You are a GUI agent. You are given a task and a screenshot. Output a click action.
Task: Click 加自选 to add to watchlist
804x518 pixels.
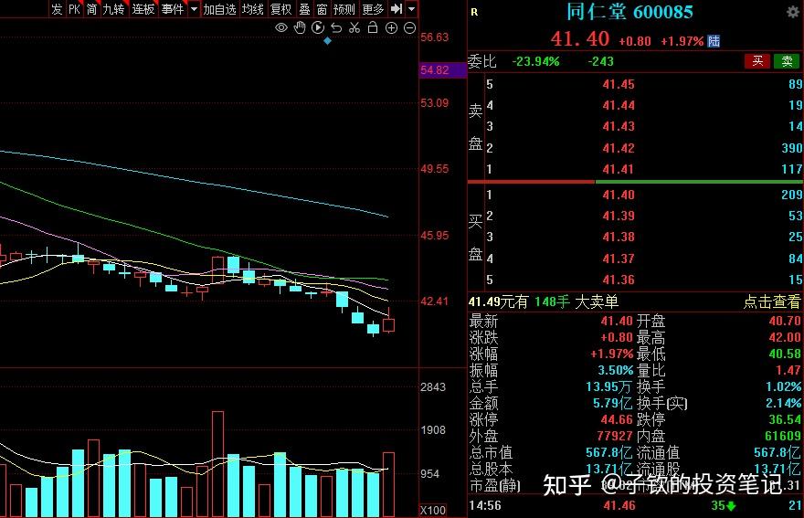pos(219,9)
